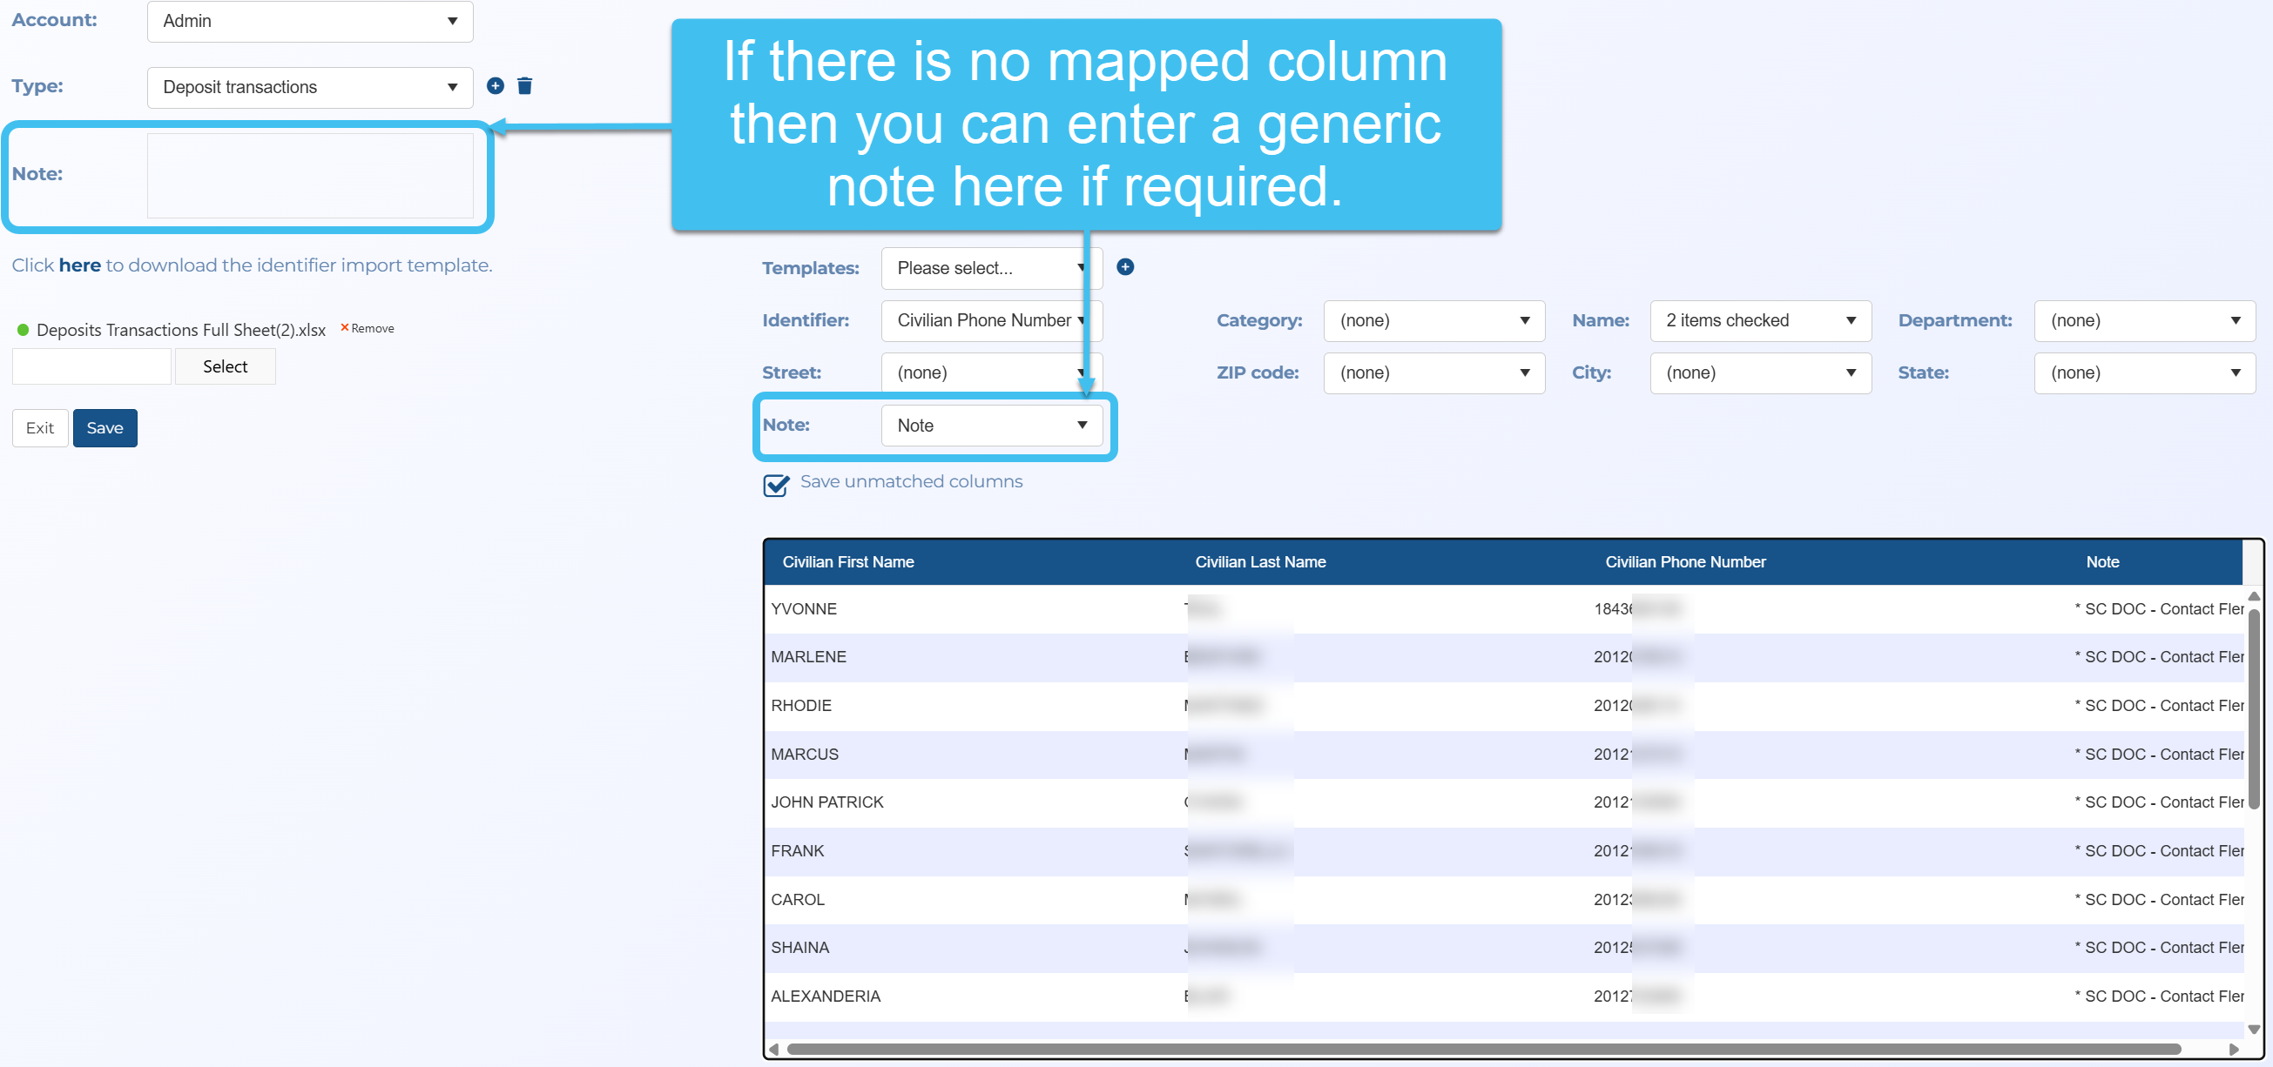Click the Civilian First Name column header
Screen dimensions: 2273x1067
pyautogui.click(x=847, y=561)
